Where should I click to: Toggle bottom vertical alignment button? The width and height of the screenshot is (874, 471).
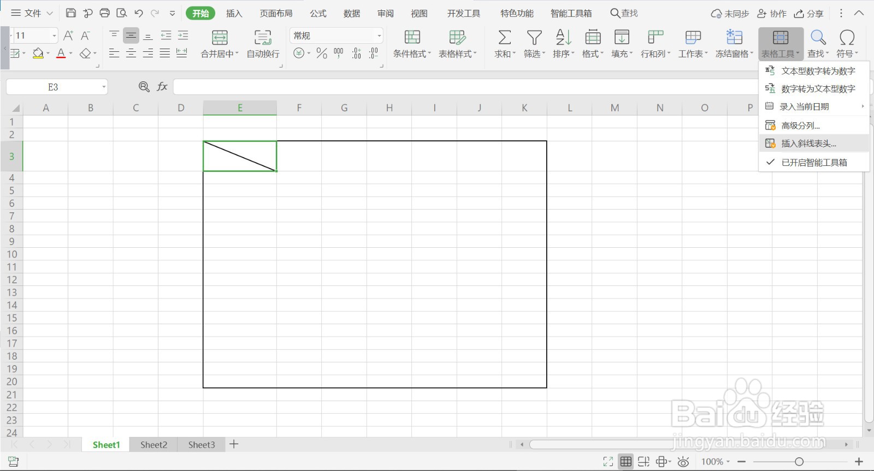click(x=148, y=35)
